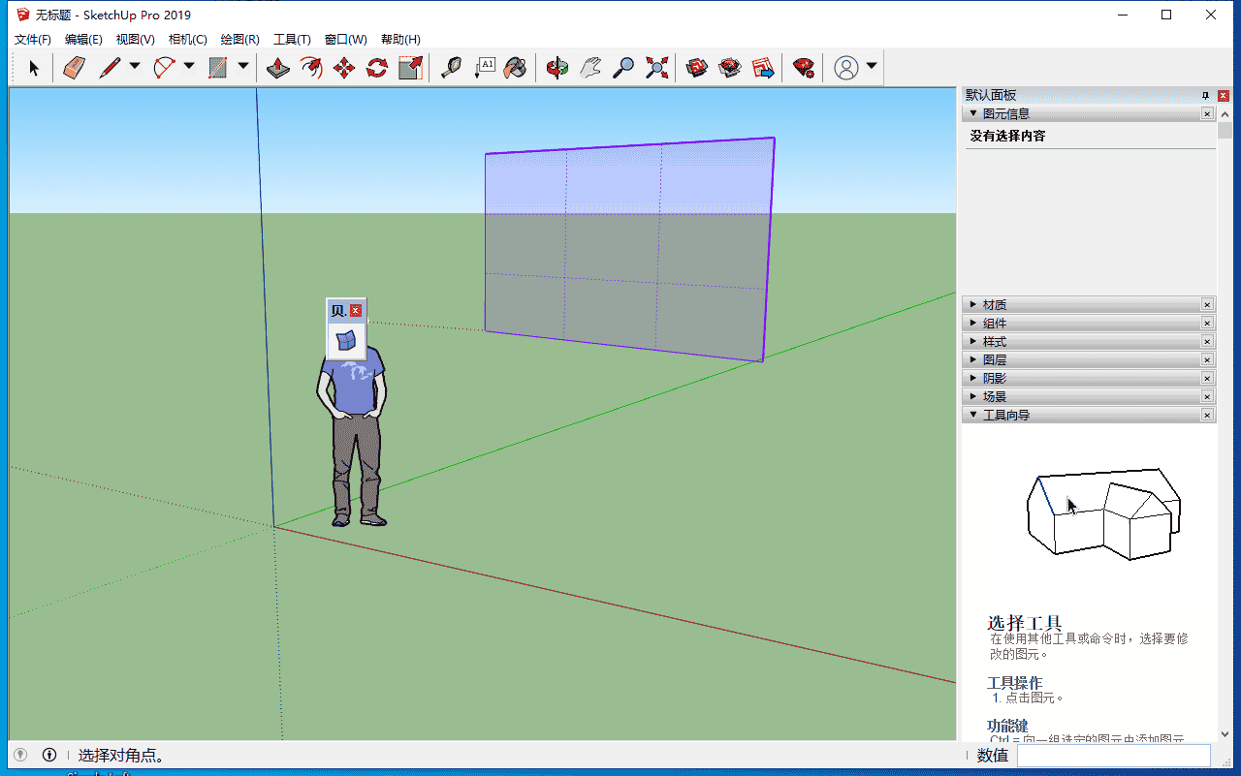Open the 编辑(E) menu
Image resolution: width=1241 pixels, height=776 pixels.
point(83,40)
